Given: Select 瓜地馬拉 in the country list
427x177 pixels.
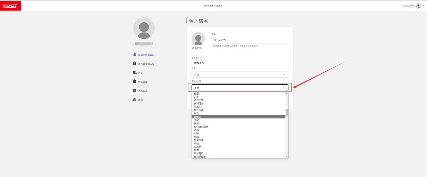Looking at the screenshot, I should click(239, 153).
